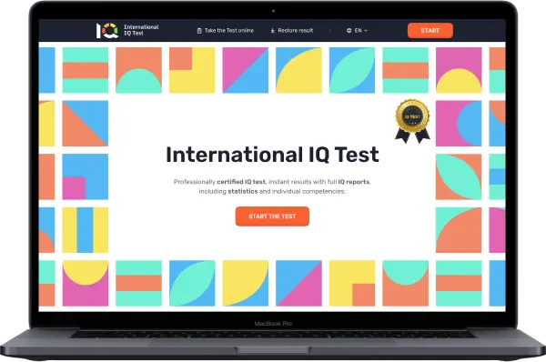Open the EN language dropdown chevron
This screenshot has height=362, width=546.
tap(366, 31)
